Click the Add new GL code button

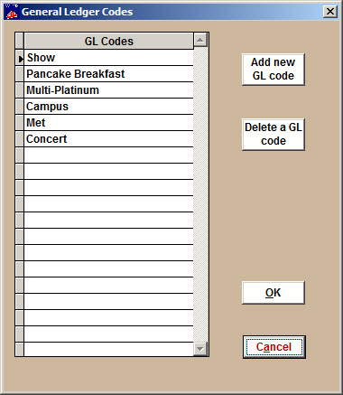pyautogui.click(x=273, y=70)
